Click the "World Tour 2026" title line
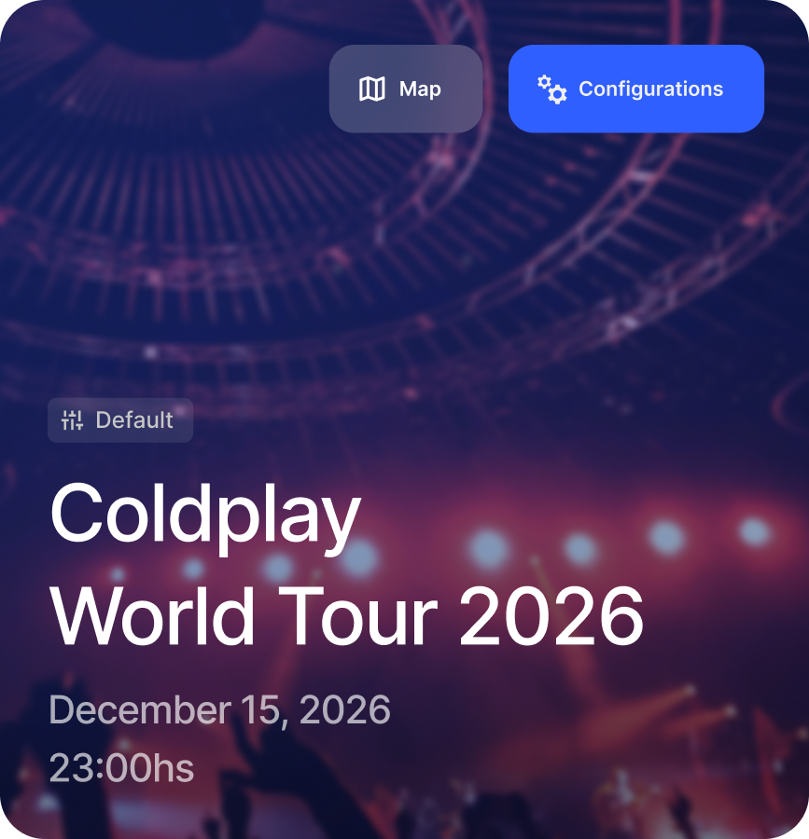The height and width of the screenshot is (839, 809). click(x=346, y=616)
